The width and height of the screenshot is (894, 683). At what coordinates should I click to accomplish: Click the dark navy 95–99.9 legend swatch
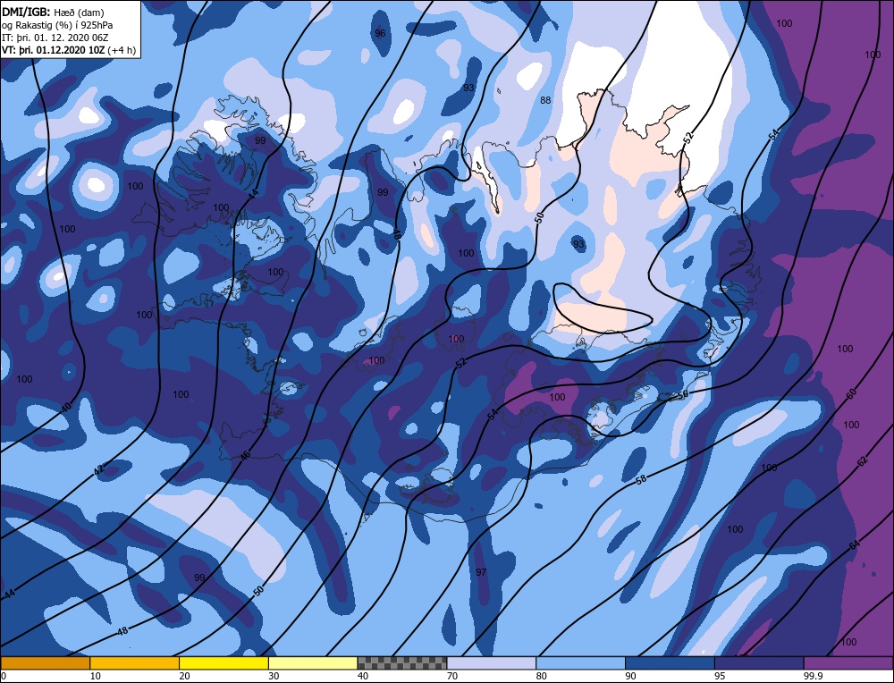click(x=759, y=663)
